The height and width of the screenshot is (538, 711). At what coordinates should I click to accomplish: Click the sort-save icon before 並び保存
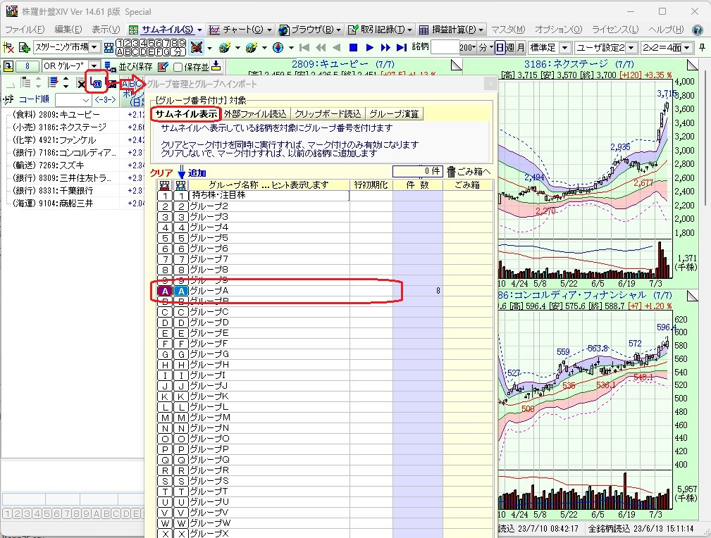coord(110,67)
